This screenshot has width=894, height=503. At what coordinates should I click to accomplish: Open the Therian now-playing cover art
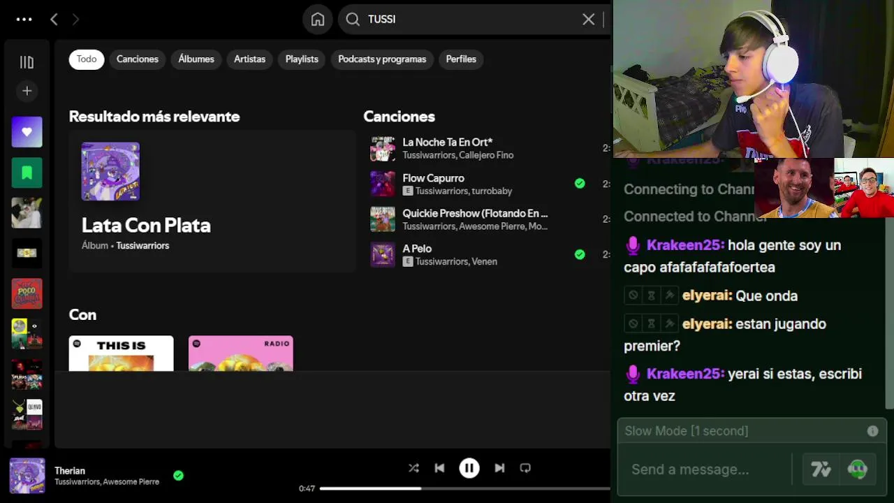coord(27,476)
